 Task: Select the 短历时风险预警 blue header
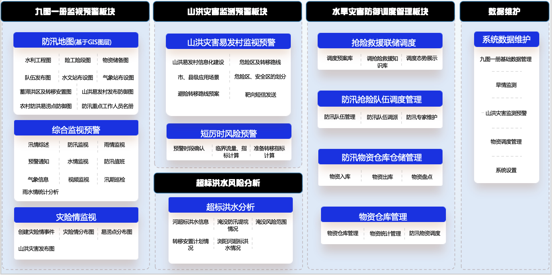coord(229,133)
